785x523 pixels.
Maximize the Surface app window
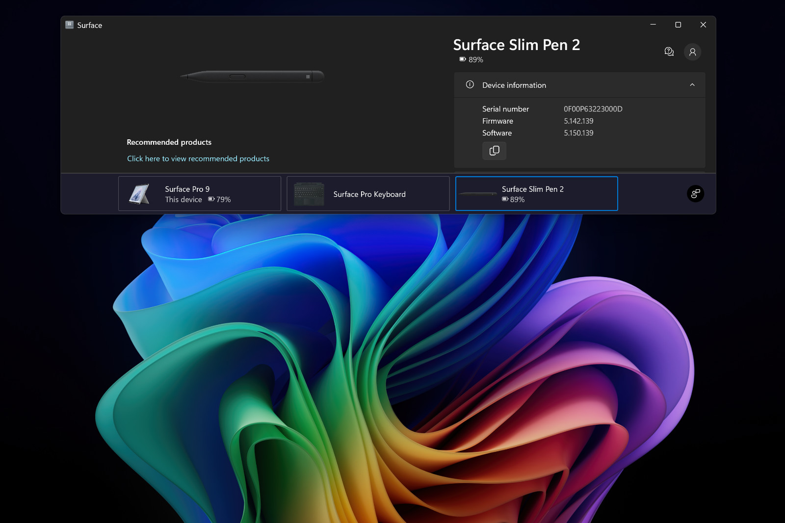[x=678, y=25]
